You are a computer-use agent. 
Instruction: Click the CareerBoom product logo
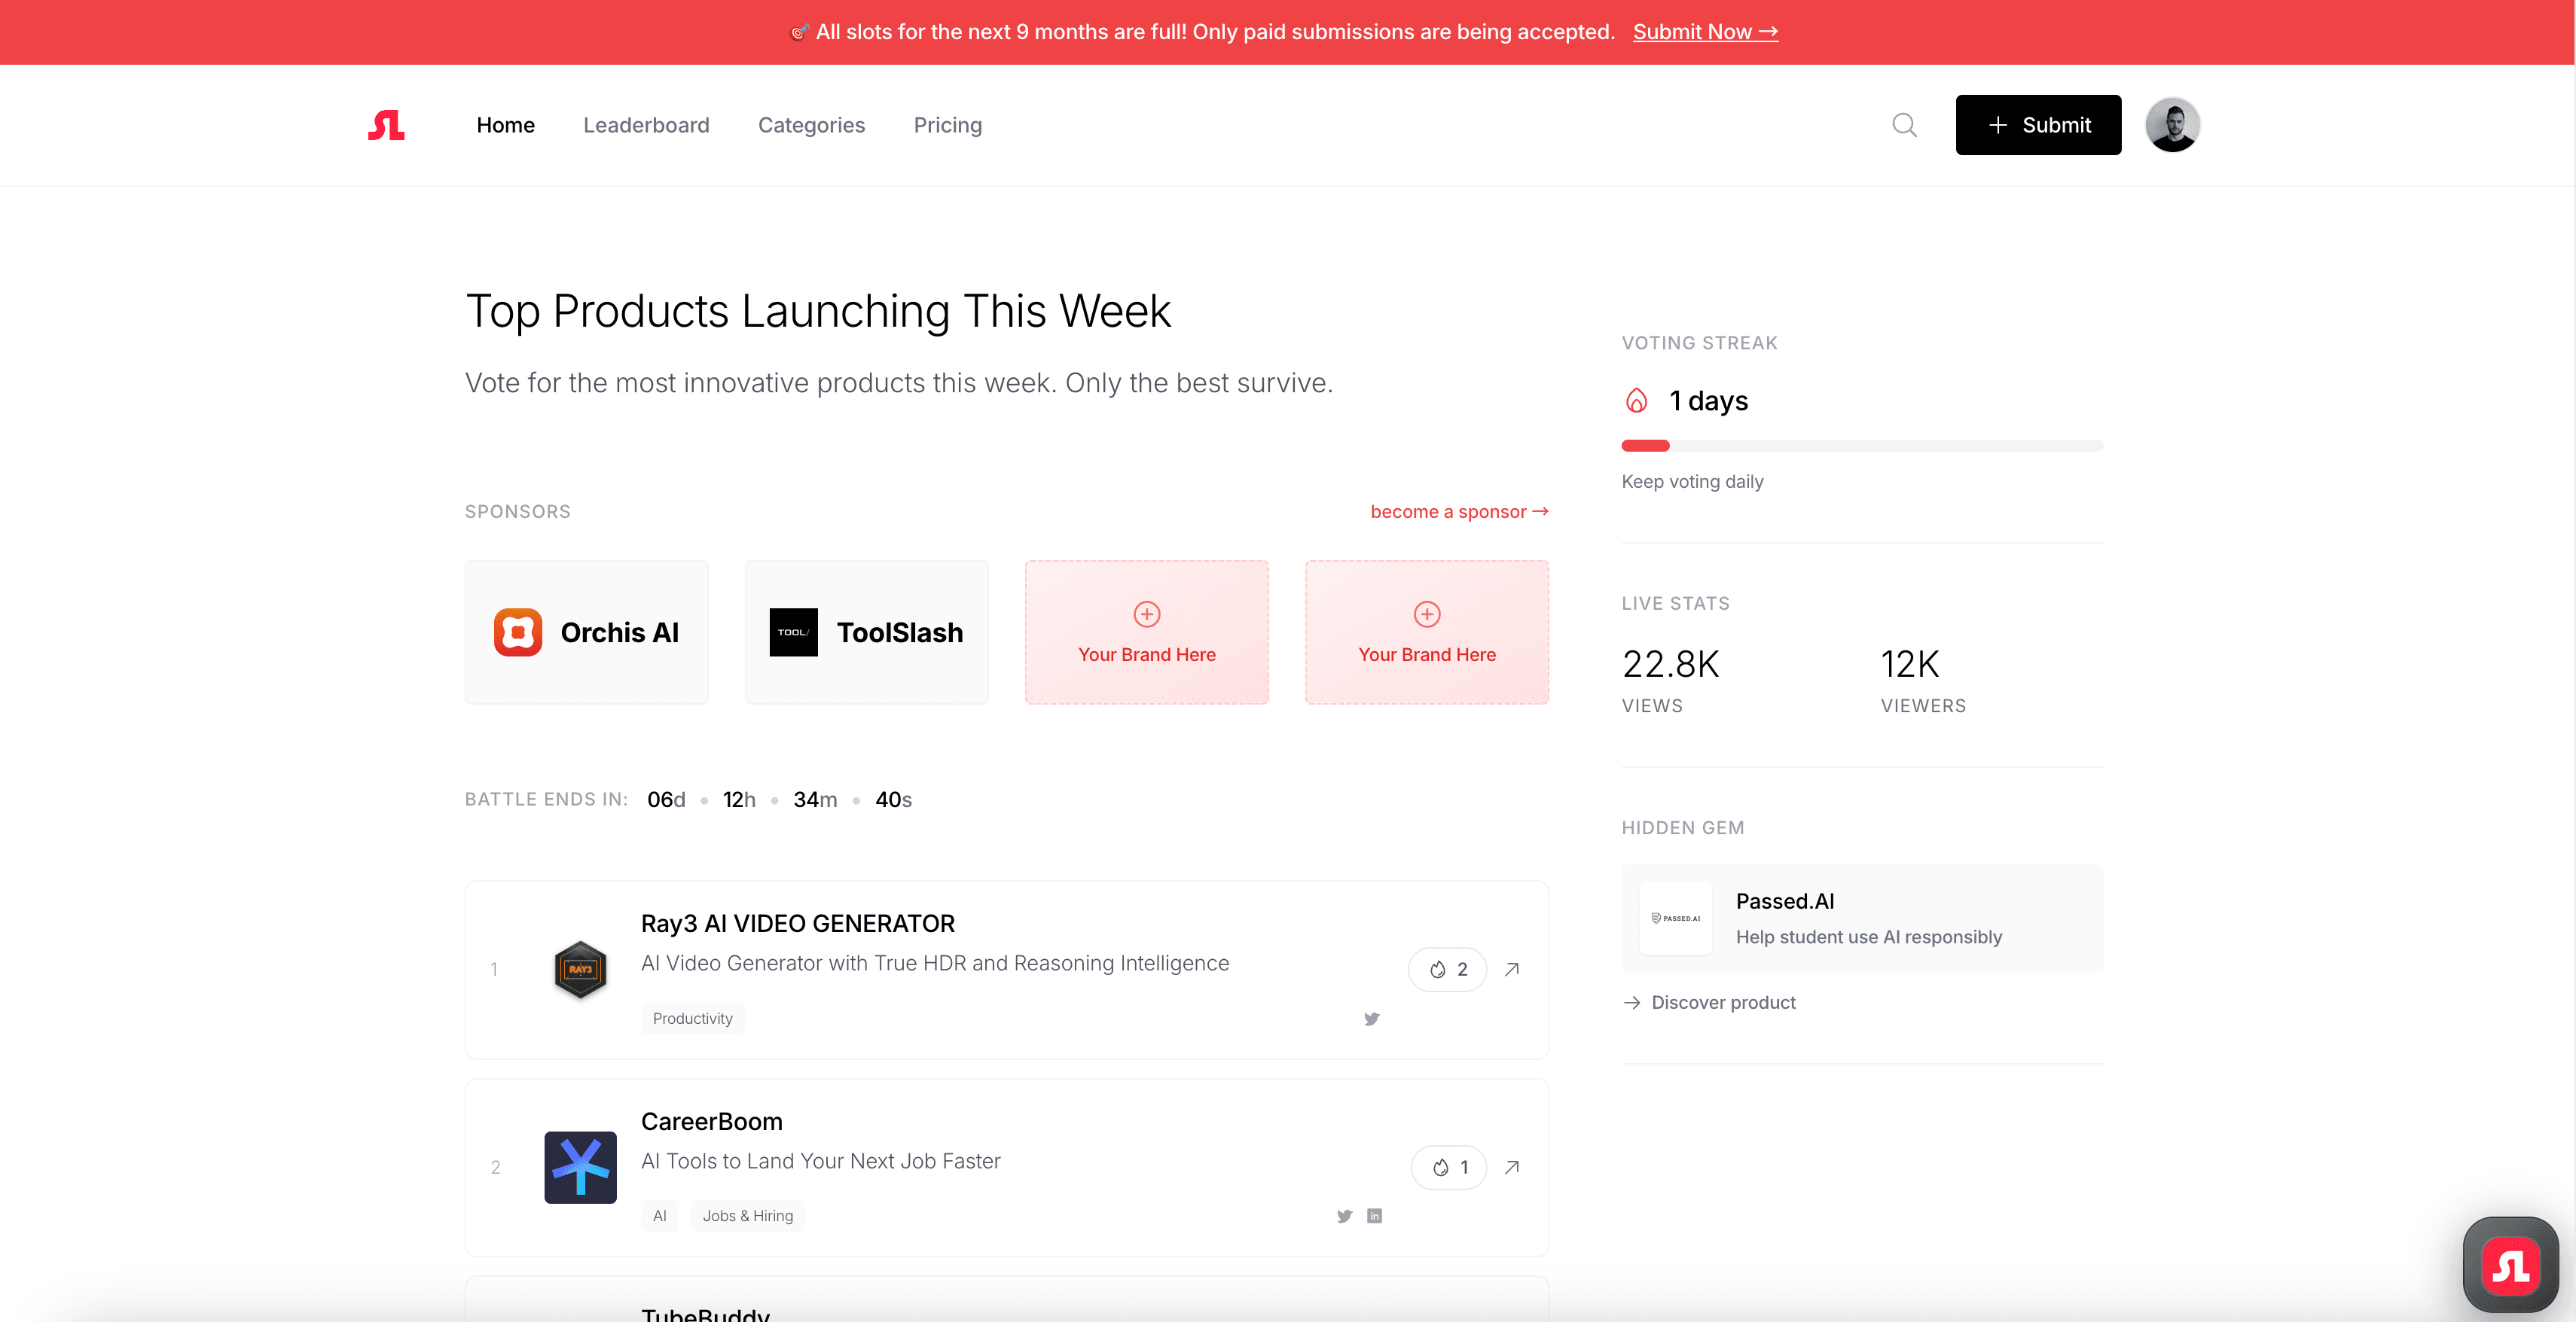click(x=580, y=1167)
